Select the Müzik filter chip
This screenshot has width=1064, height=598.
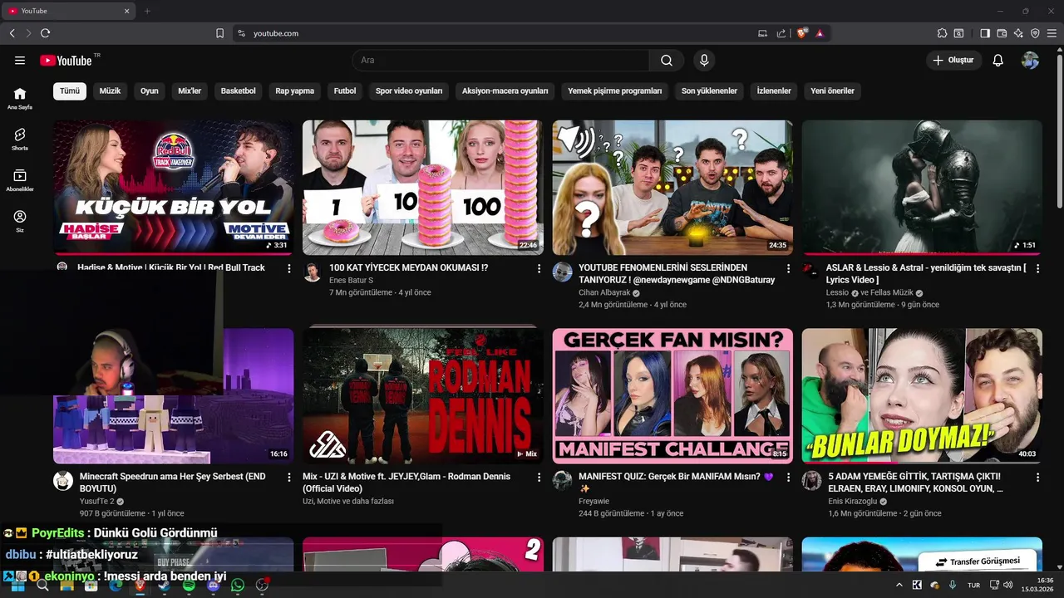[110, 91]
